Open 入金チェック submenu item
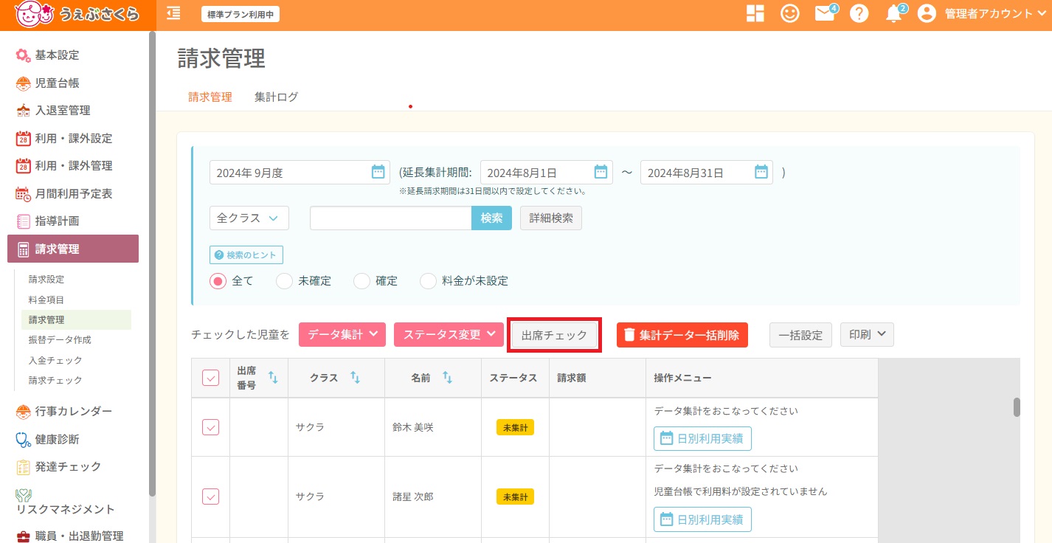Screen dimensions: 1052x543 55,360
